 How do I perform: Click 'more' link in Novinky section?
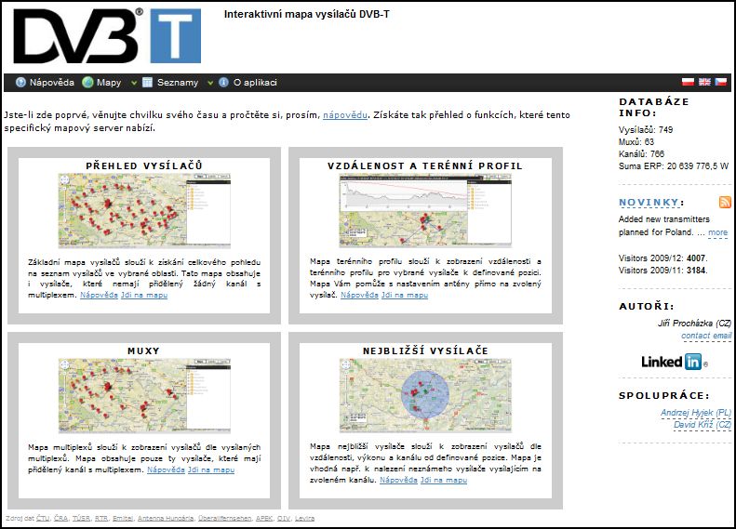coord(717,232)
